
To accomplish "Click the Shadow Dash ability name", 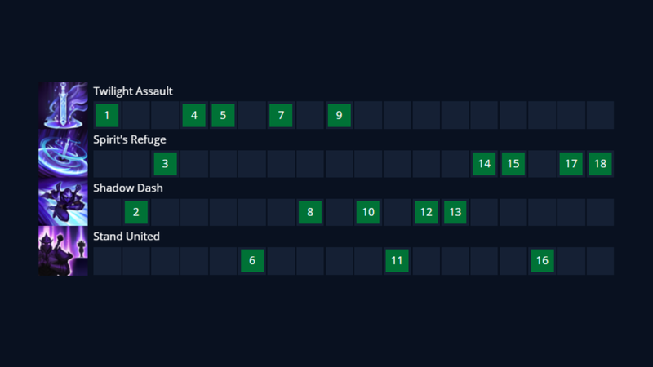I will 126,188.
